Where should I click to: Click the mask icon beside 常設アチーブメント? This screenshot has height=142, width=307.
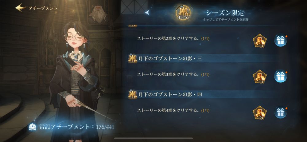[32, 127]
